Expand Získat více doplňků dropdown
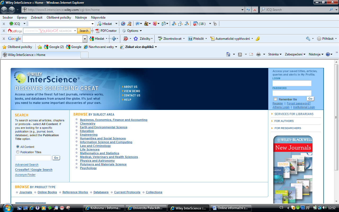This screenshot has height=212, width=339. 156,47
